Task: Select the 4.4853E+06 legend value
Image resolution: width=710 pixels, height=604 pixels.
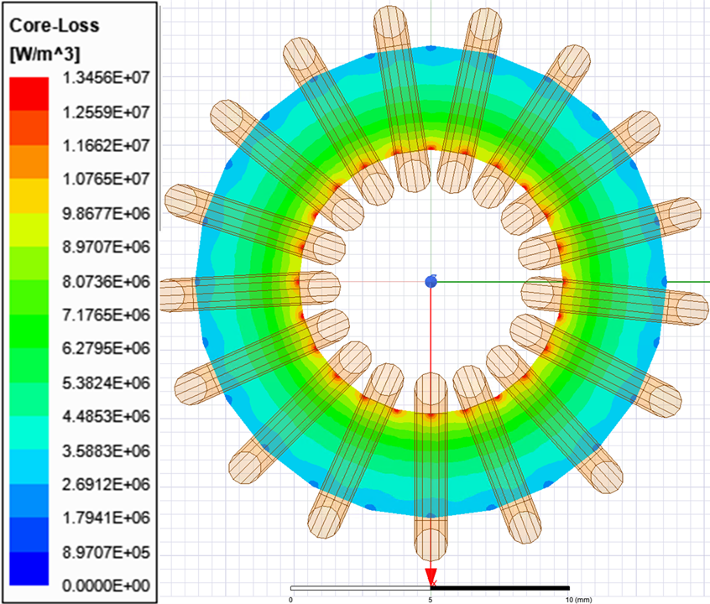Action: (x=105, y=417)
